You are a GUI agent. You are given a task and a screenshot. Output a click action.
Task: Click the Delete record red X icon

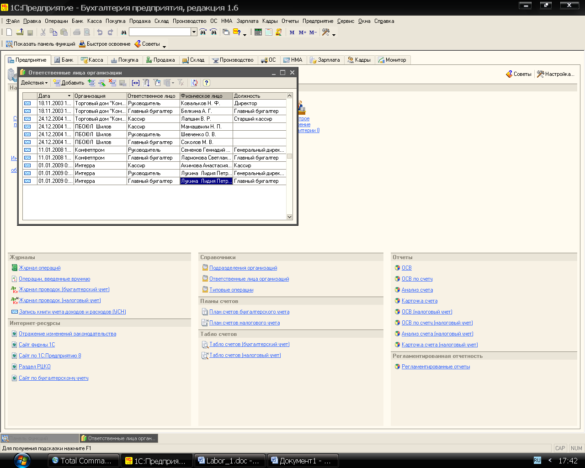[x=112, y=83]
